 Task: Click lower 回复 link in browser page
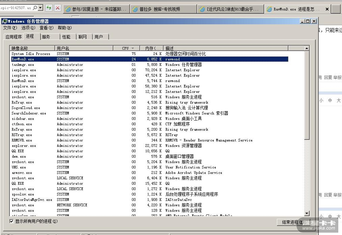coord(328,195)
